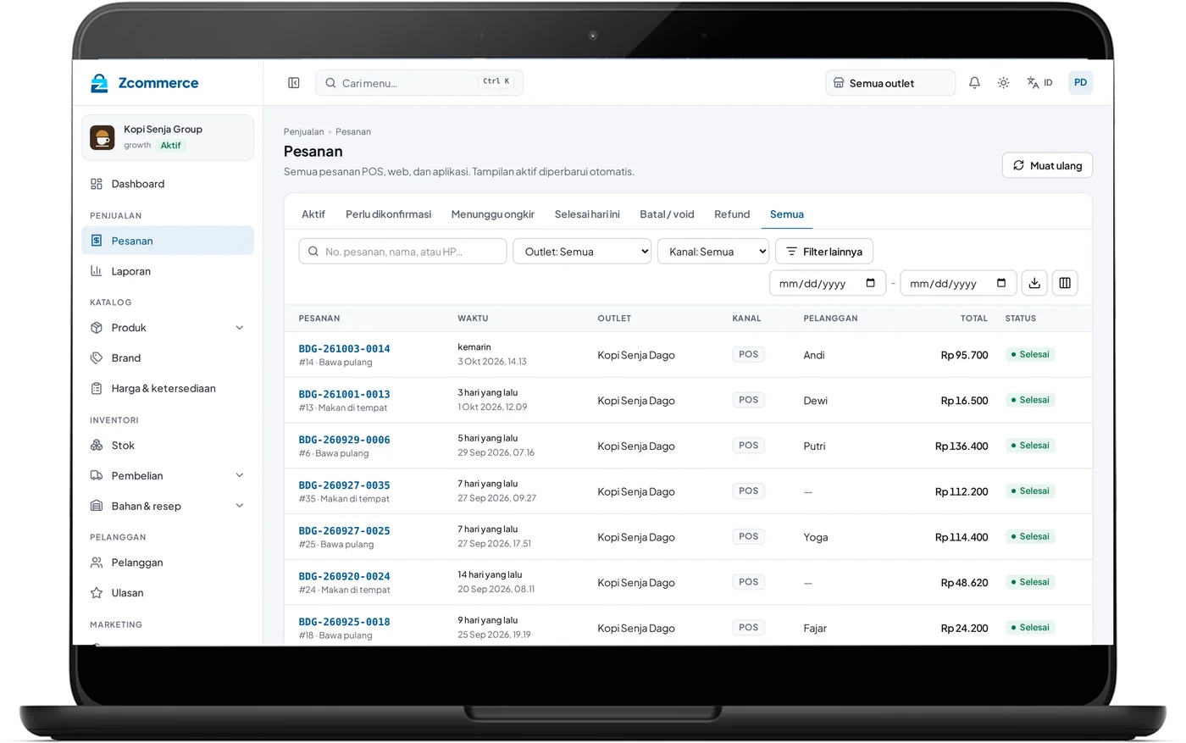Expand the Pembelian submenu chevron
This screenshot has width=1186, height=743.
point(240,476)
